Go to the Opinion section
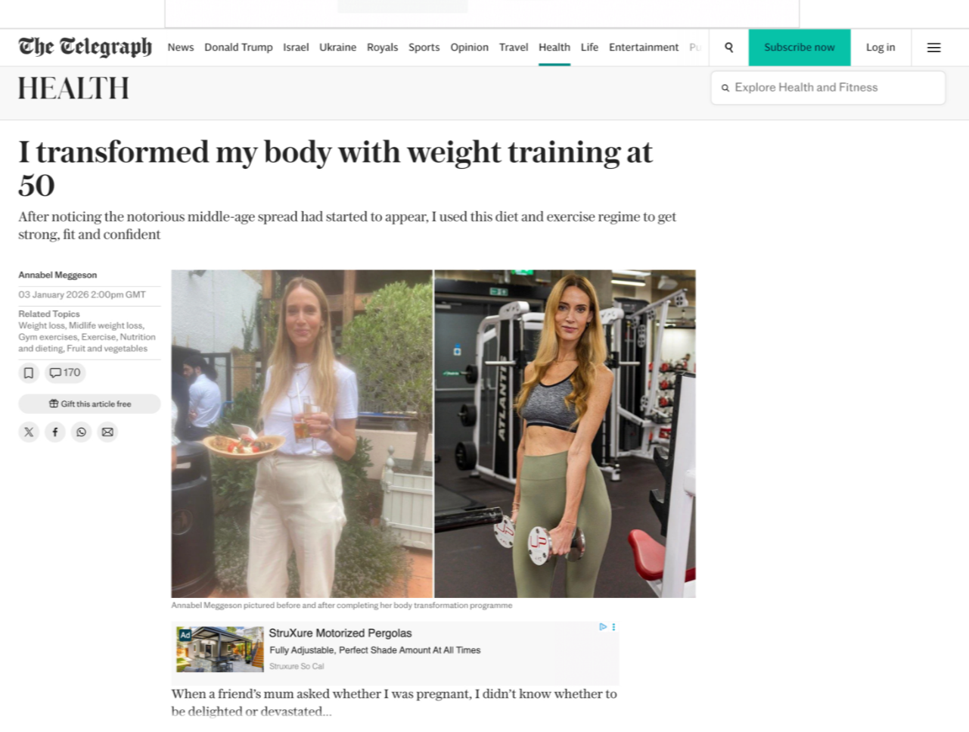The height and width of the screenshot is (732, 969). click(469, 47)
